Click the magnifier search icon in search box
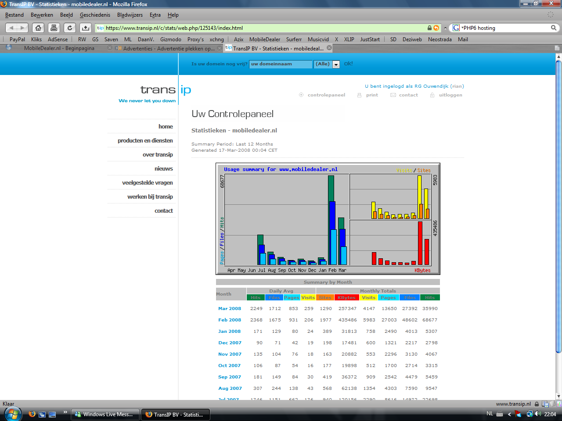The height and width of the screenshot is (421, 562). click(x=554, y=28)
